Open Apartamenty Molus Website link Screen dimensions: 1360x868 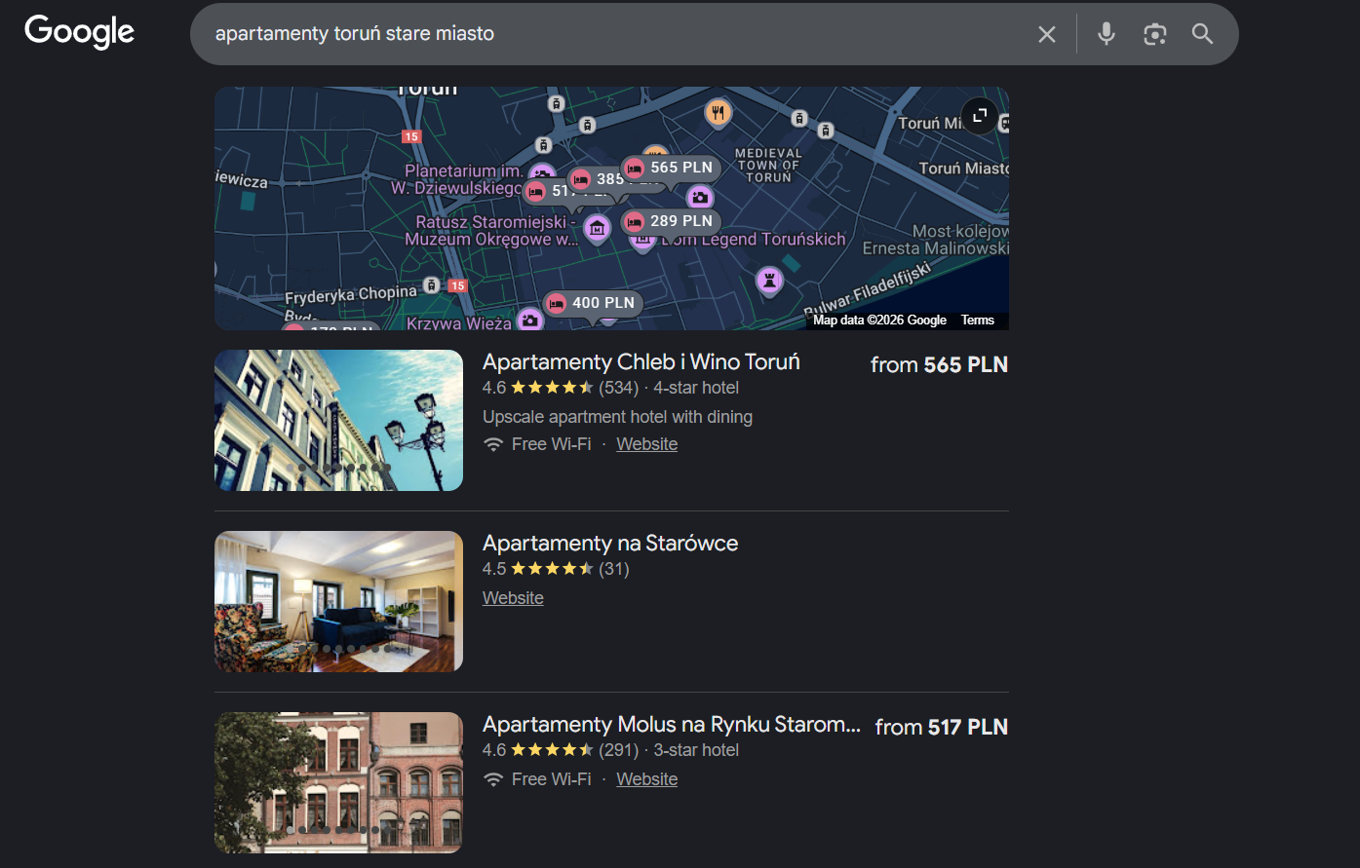coord(646,779)
